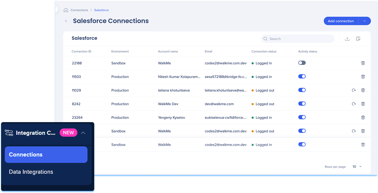Reconnect connection 8242 with refresh icon

point(354,104)
